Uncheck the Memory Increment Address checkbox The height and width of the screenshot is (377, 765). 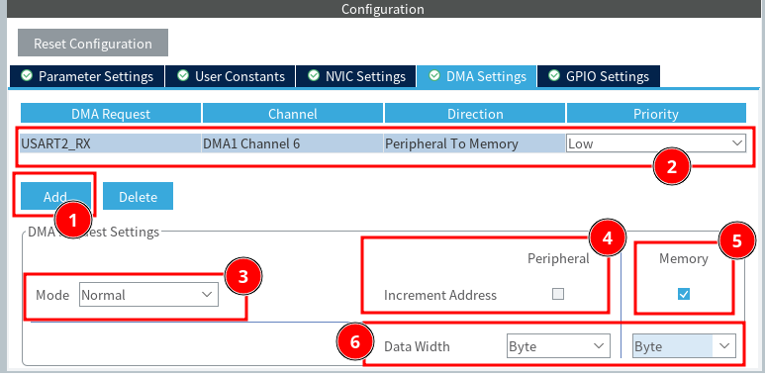[684, 294]
